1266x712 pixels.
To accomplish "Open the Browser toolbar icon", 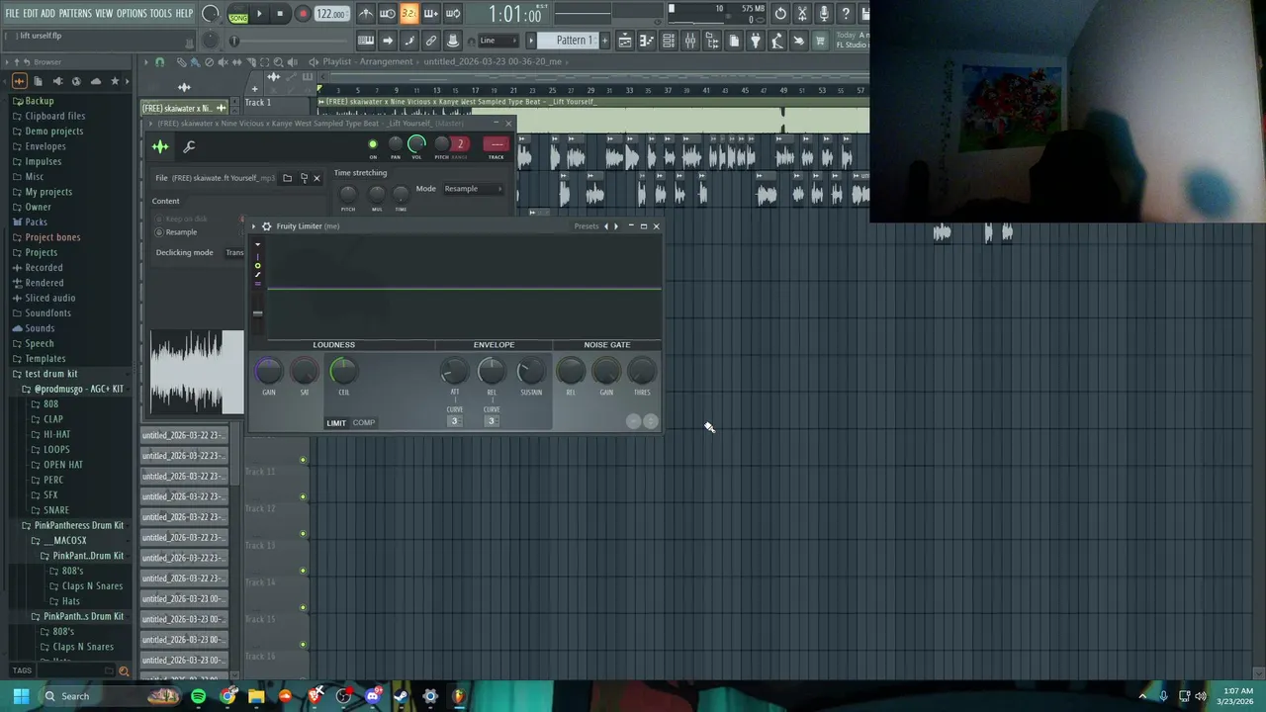I will tap(712, 41).
